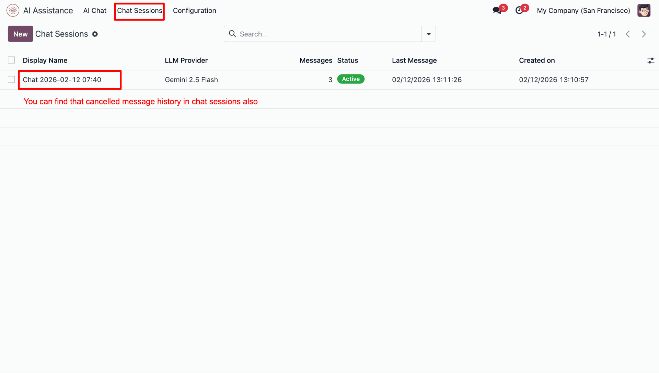Screen dimensions: 659x373
Task: Click the AI Assistance app logo icon
Action: (13, 10)
